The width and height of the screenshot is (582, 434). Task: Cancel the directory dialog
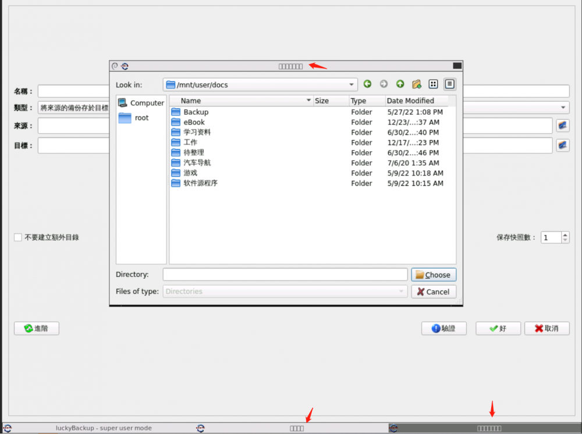[433, 291]
